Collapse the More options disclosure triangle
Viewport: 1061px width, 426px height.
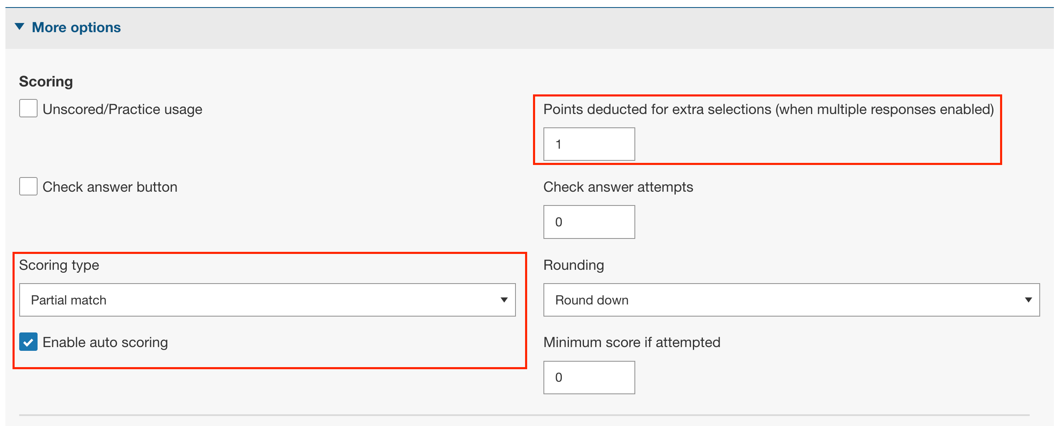[x=19, y=27]
